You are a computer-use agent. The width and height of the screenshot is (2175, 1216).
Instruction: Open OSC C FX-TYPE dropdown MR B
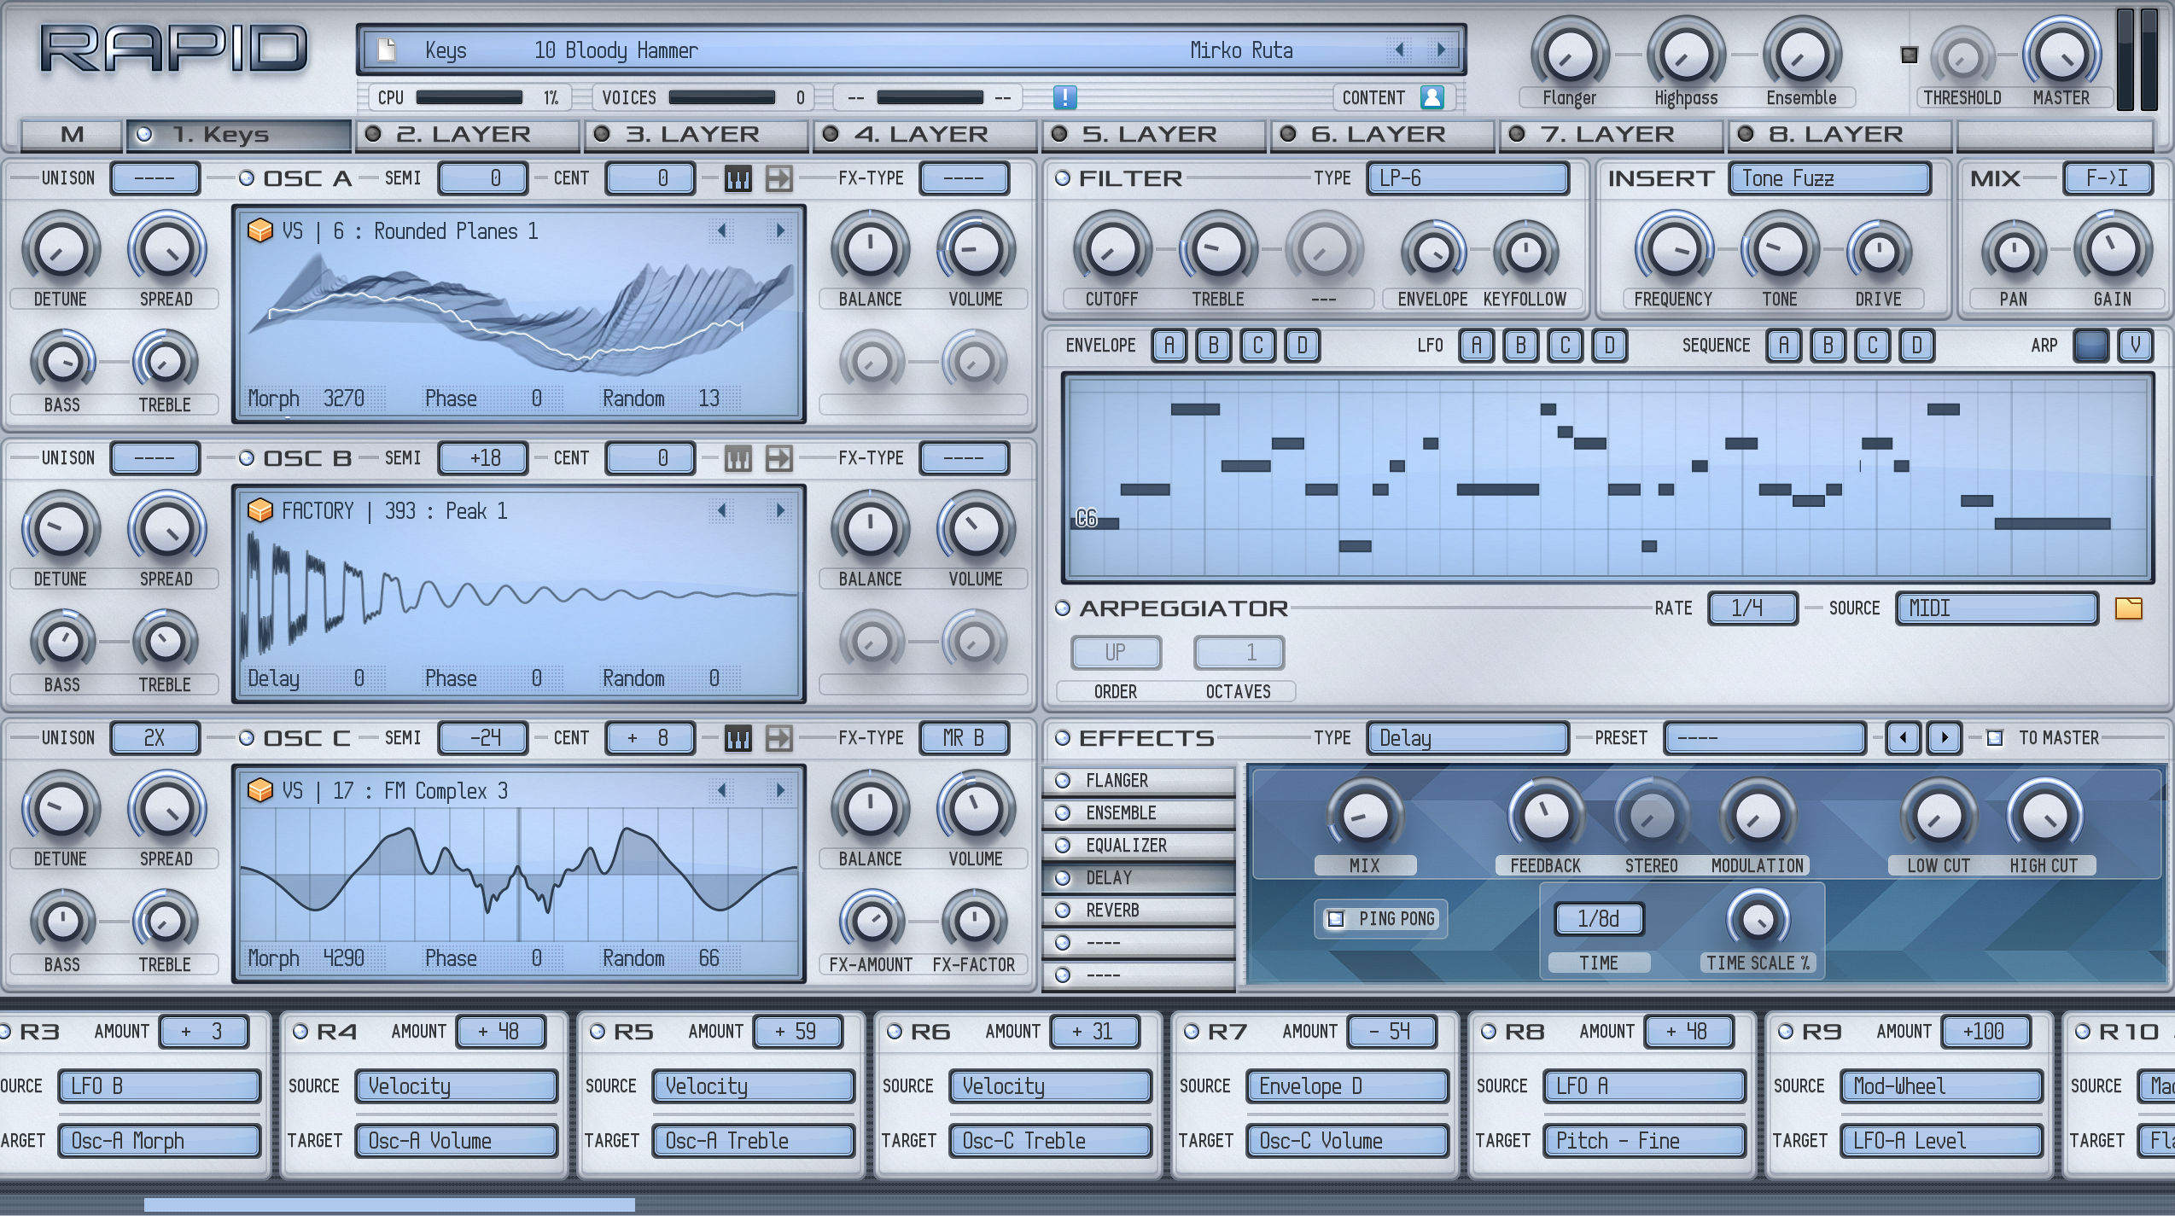(x=965, y=738)
